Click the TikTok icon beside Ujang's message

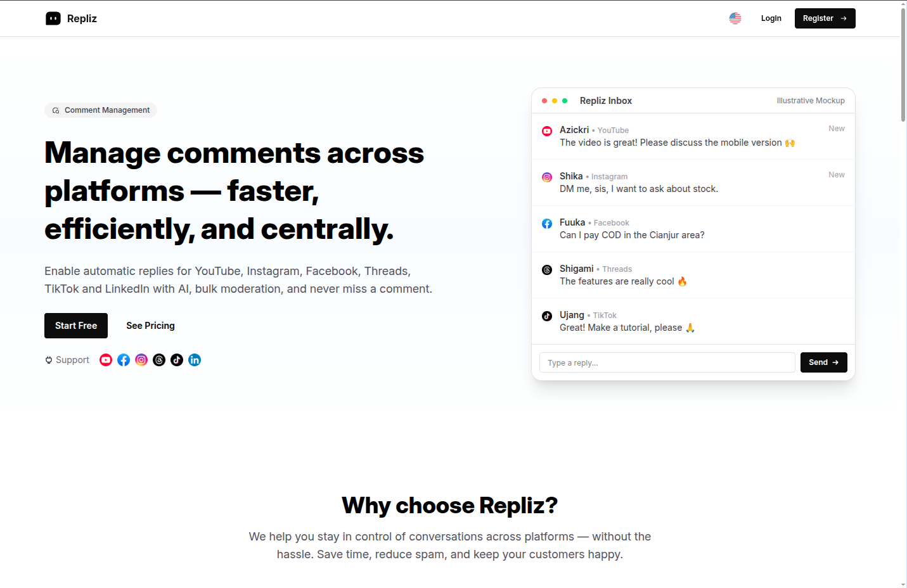547,316
